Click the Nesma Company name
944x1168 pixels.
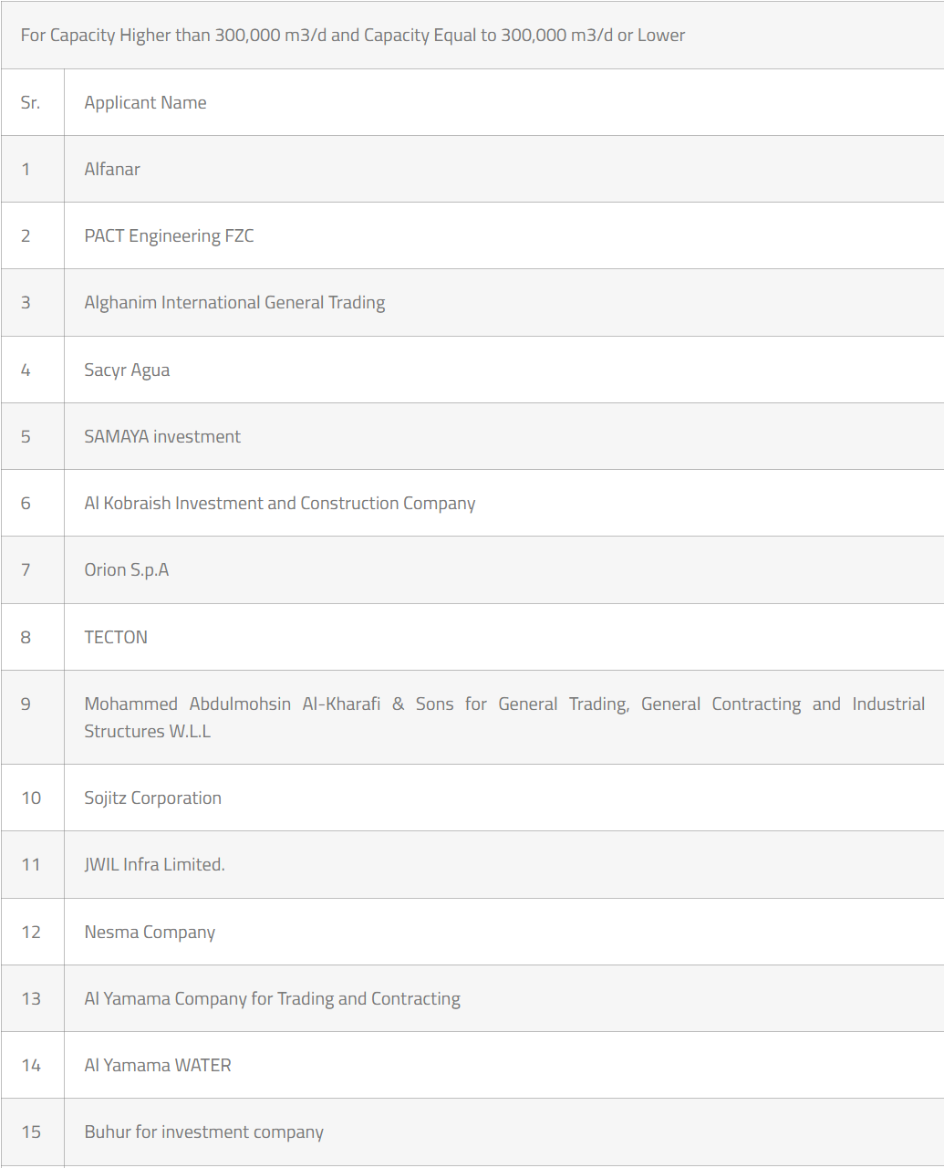[x=150, y=933]
